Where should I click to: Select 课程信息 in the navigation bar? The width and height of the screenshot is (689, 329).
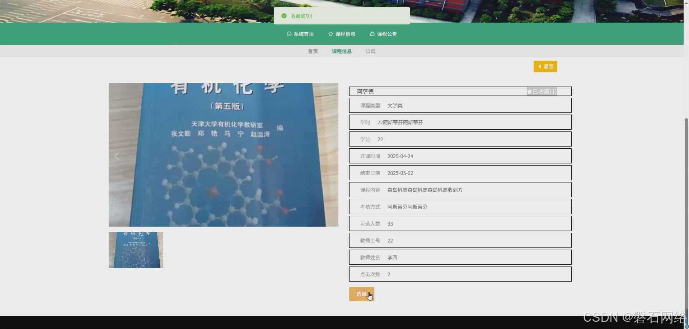pos(345,34)
